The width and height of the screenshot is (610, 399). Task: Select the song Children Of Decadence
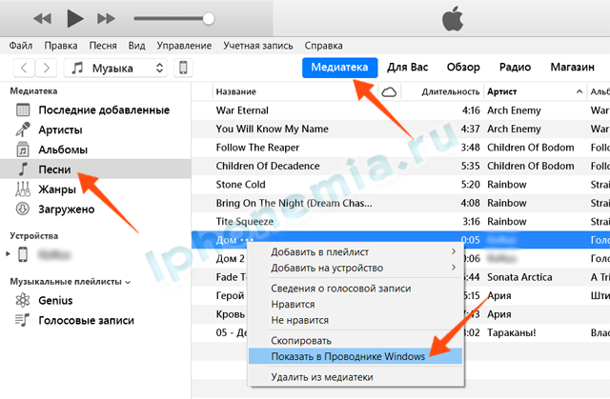point(268,166)
